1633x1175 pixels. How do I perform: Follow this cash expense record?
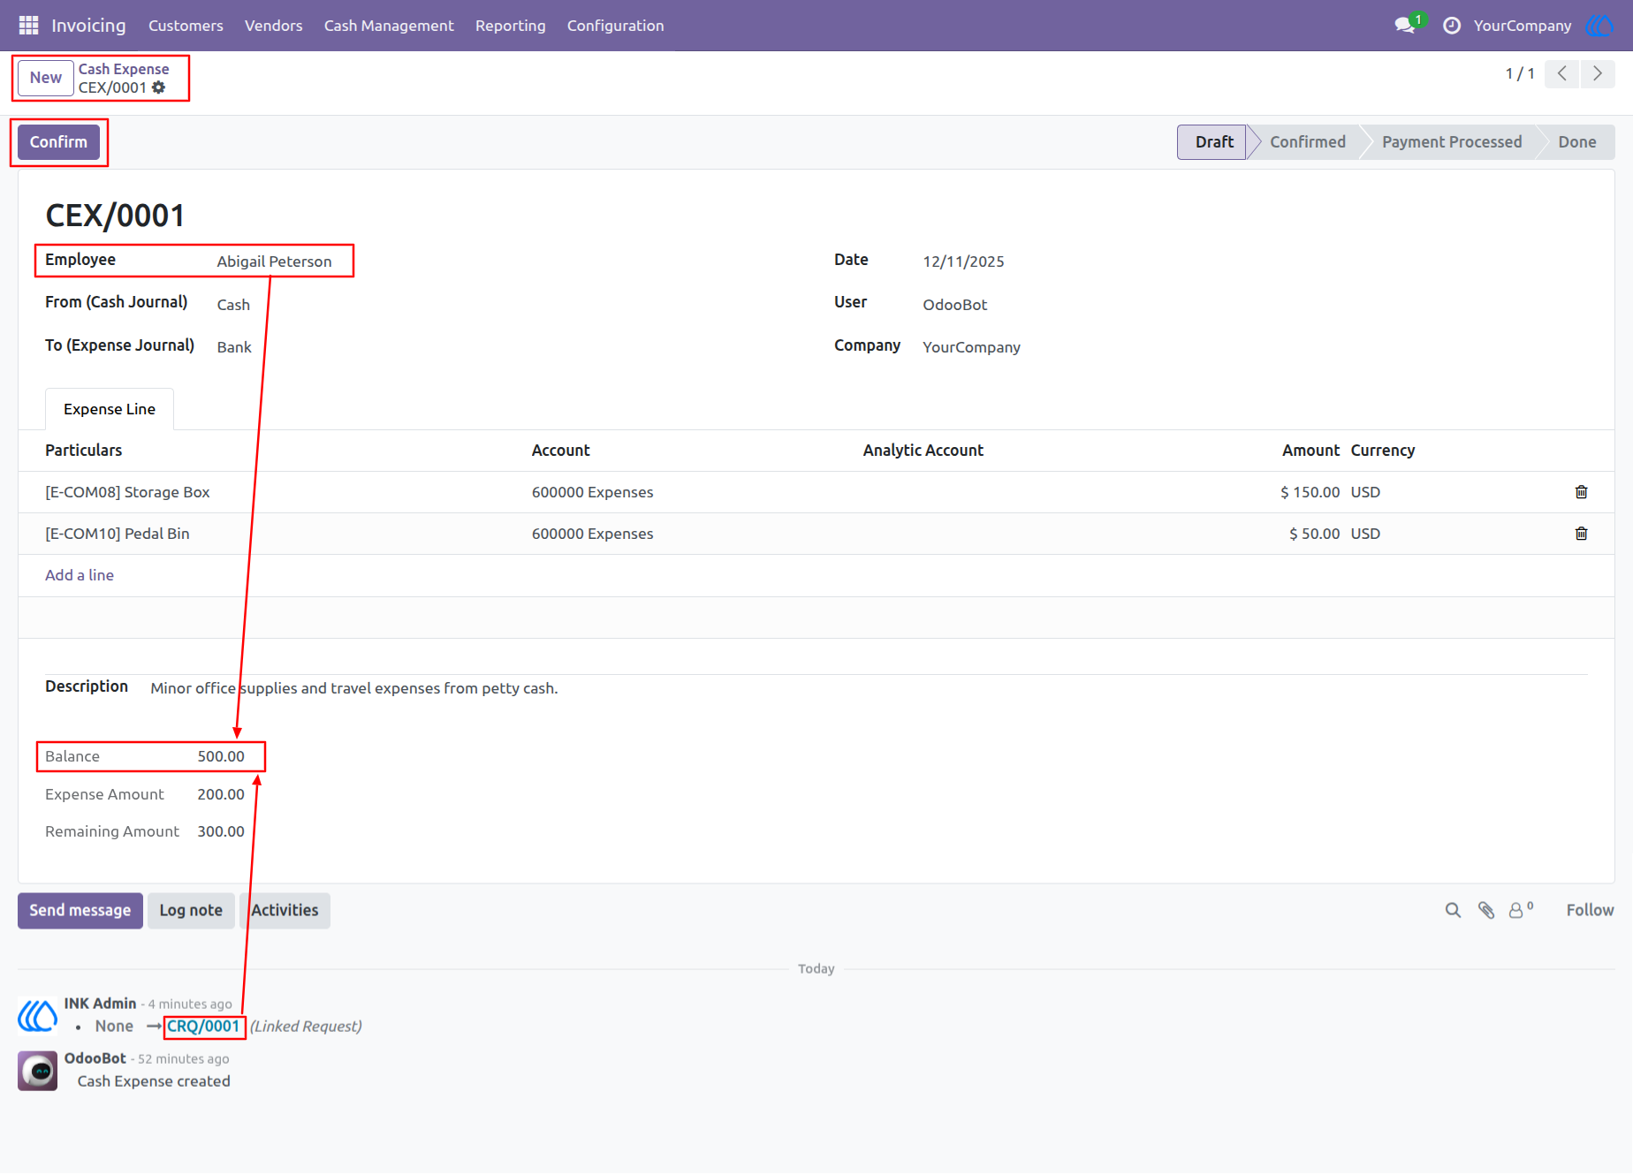pyautogui.click(x=1590, y=910)
